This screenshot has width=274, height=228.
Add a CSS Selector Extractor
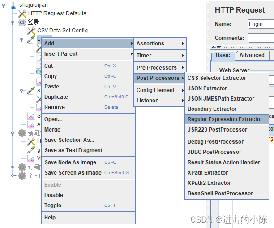pos(227,78)
